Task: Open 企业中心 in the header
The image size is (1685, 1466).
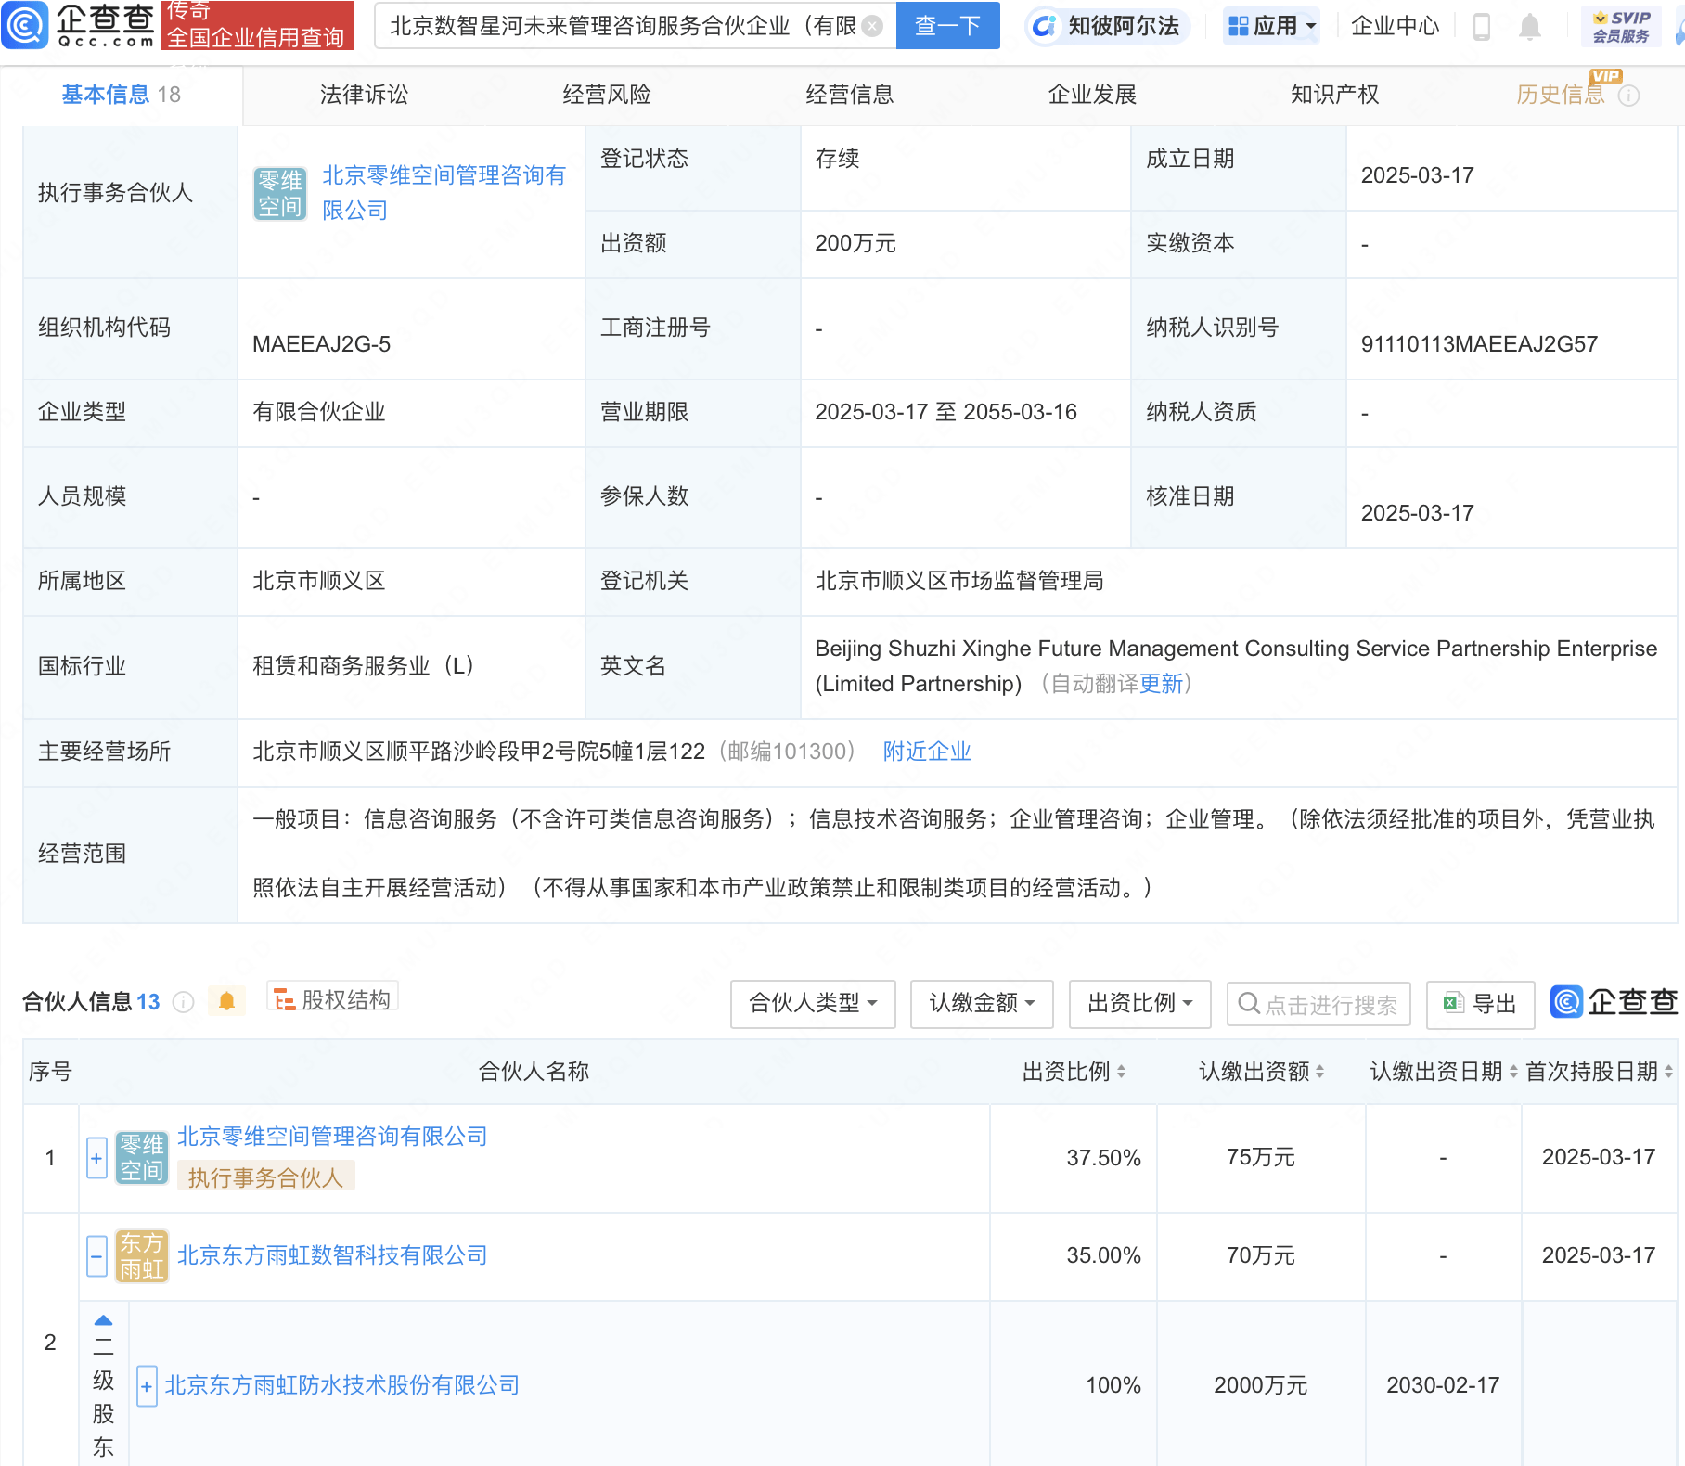Action: click(x=1395, y=26)
